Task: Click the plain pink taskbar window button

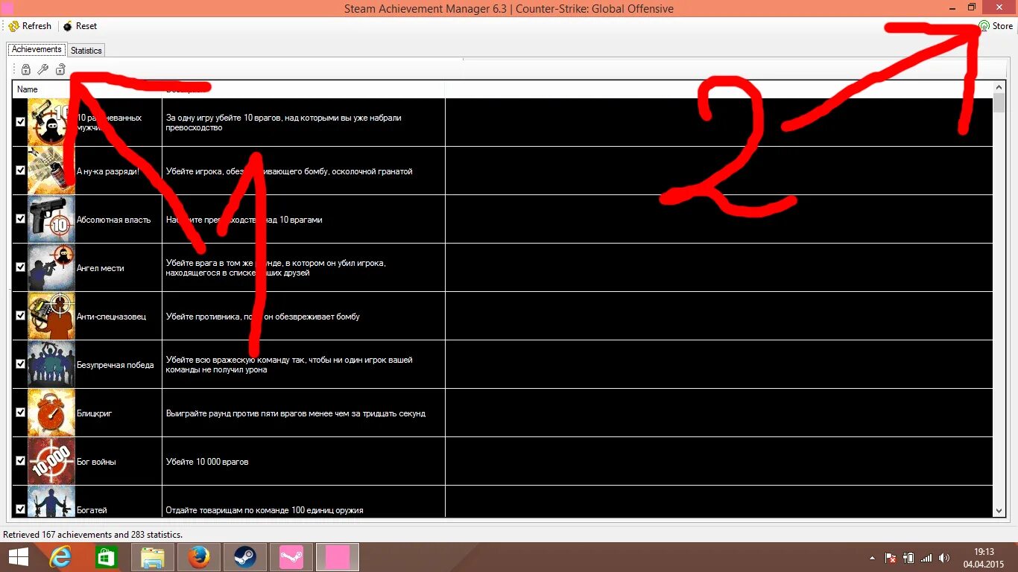Action: pyautogui.click(x=338, y=557)
